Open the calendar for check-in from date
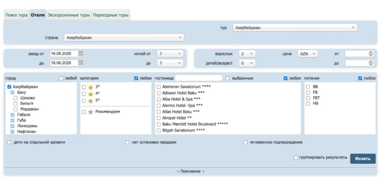381x177 pixels. 81,53
